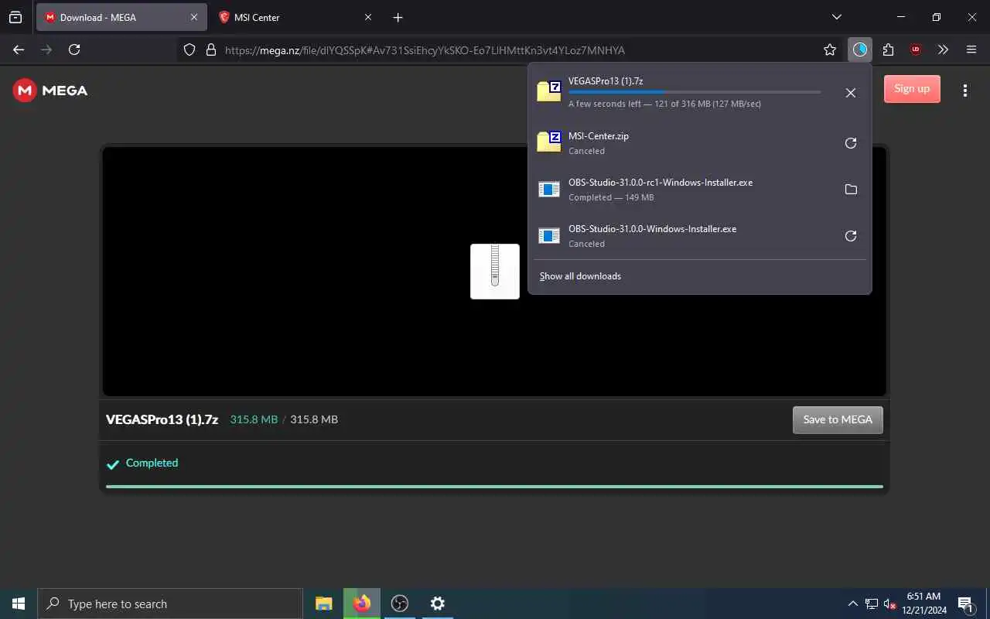This screenshot has width=990, height=619.
Task: Switch to the MSI Center tab
Action: coord(295,17)
